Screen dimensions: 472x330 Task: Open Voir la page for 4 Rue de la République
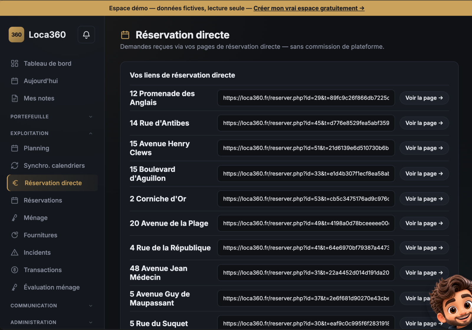(x=424, y=248)
